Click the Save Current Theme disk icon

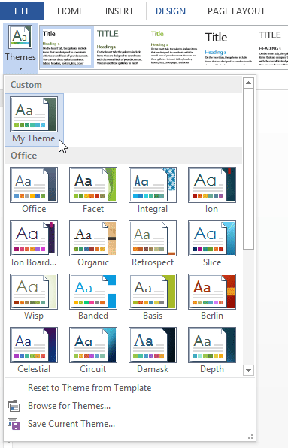tap(14, 424)
